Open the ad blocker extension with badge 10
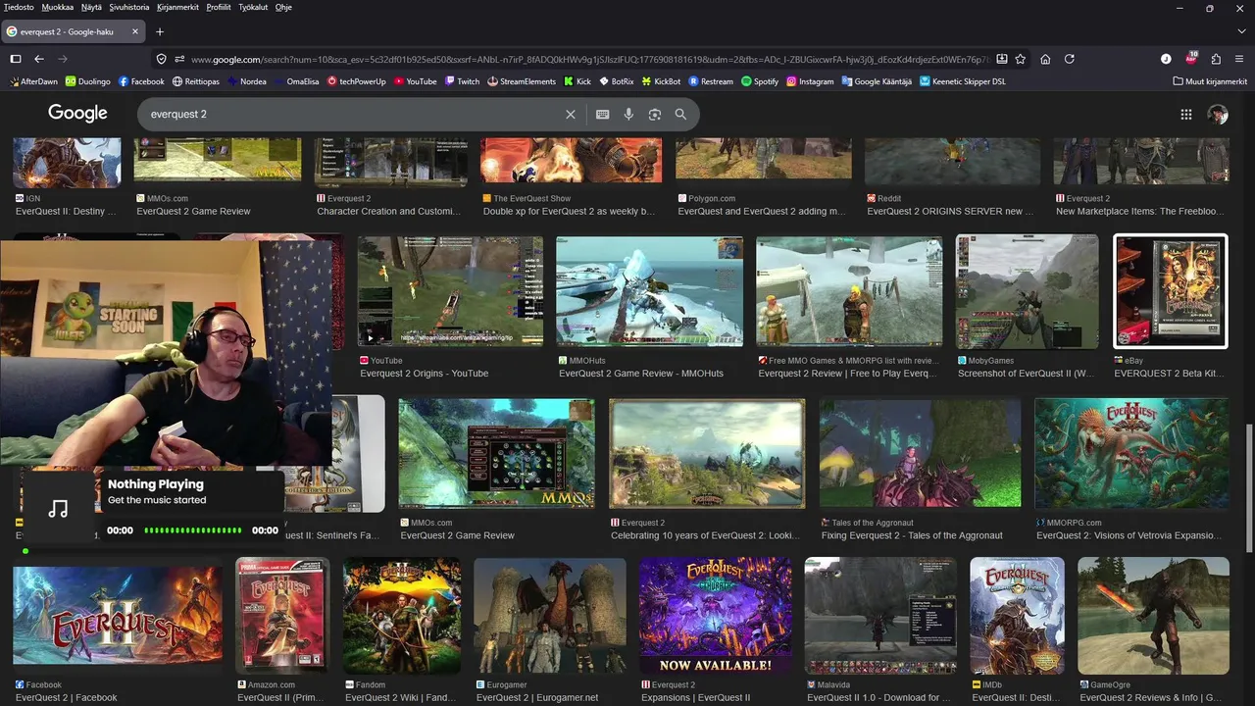This screenshot has height=706, width=1255. pyautogui.click(x=1191, y=58)
